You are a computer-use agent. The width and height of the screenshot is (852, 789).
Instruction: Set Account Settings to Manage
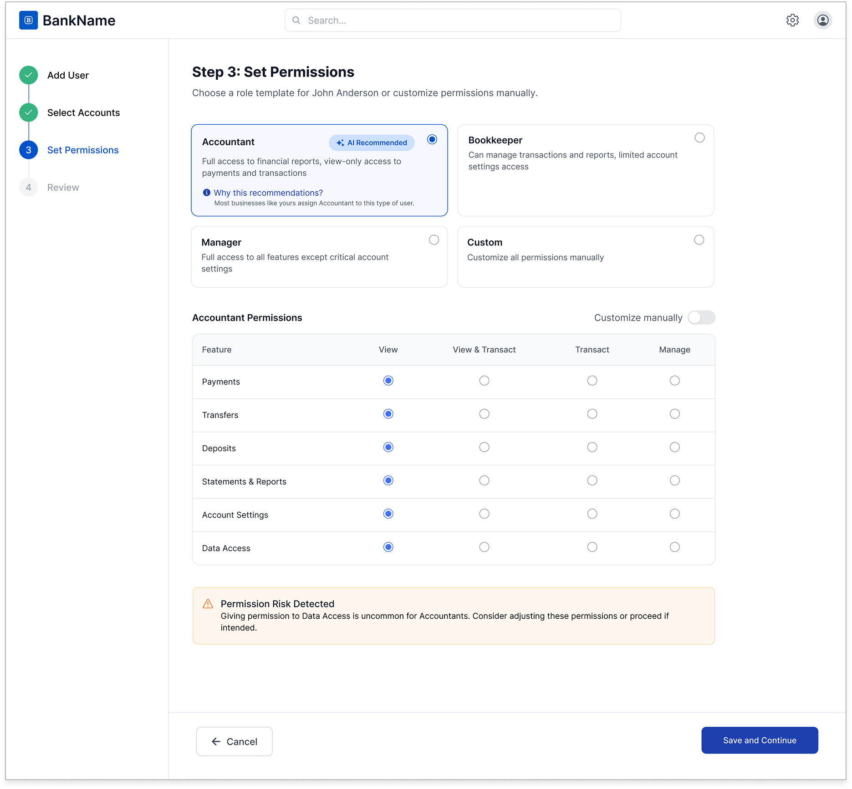coord(674,514)
